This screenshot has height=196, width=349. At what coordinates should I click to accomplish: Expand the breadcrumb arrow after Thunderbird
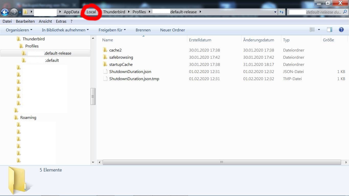point(129,12)
